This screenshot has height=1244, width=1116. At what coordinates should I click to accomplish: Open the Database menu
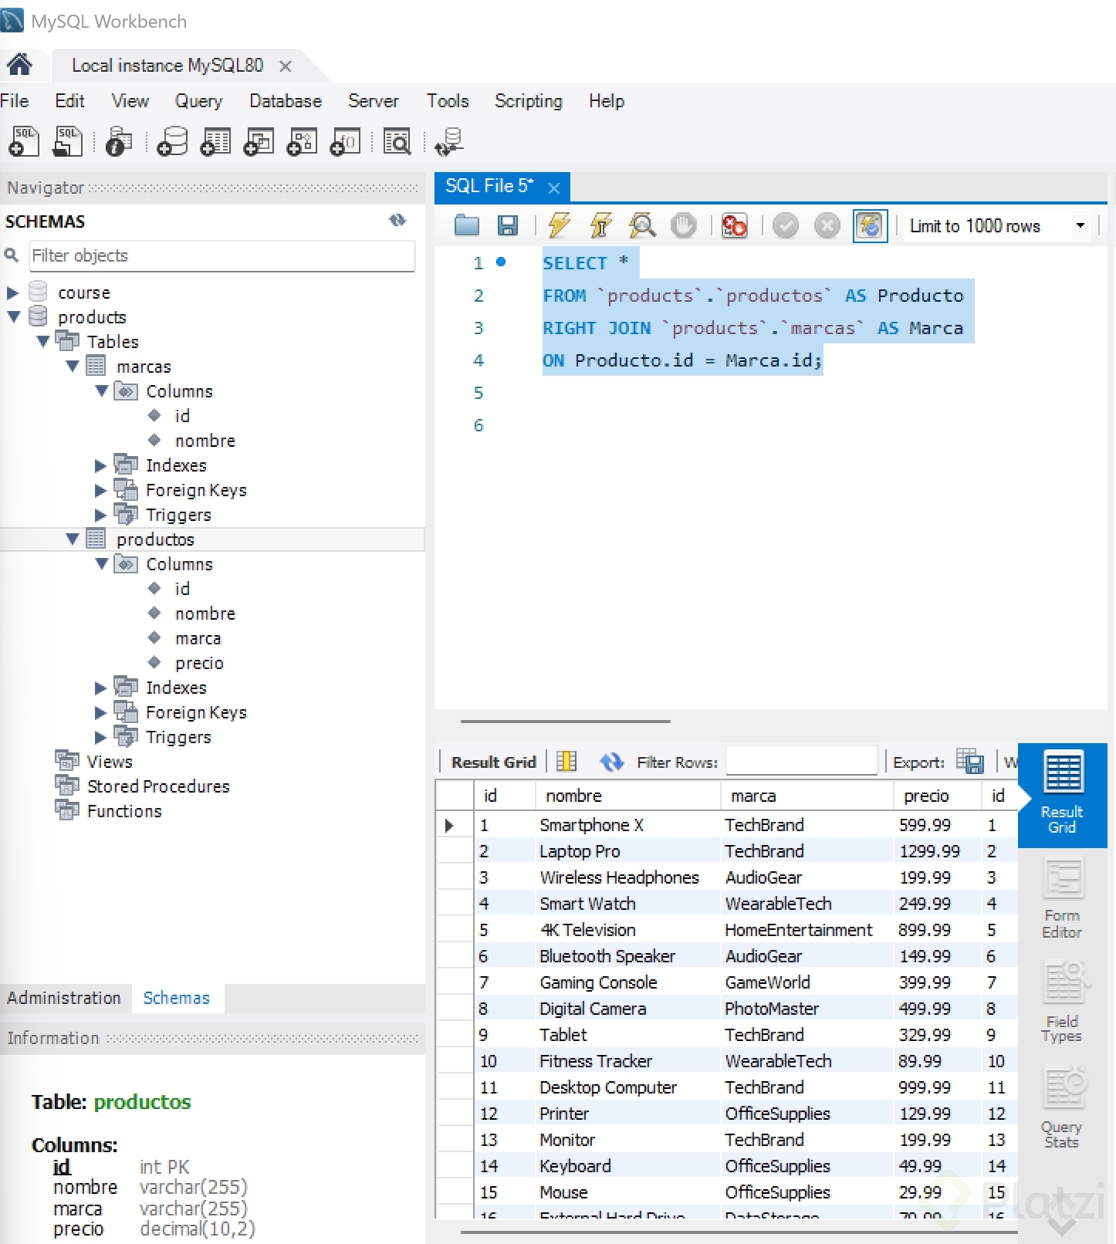click(286, 101)
